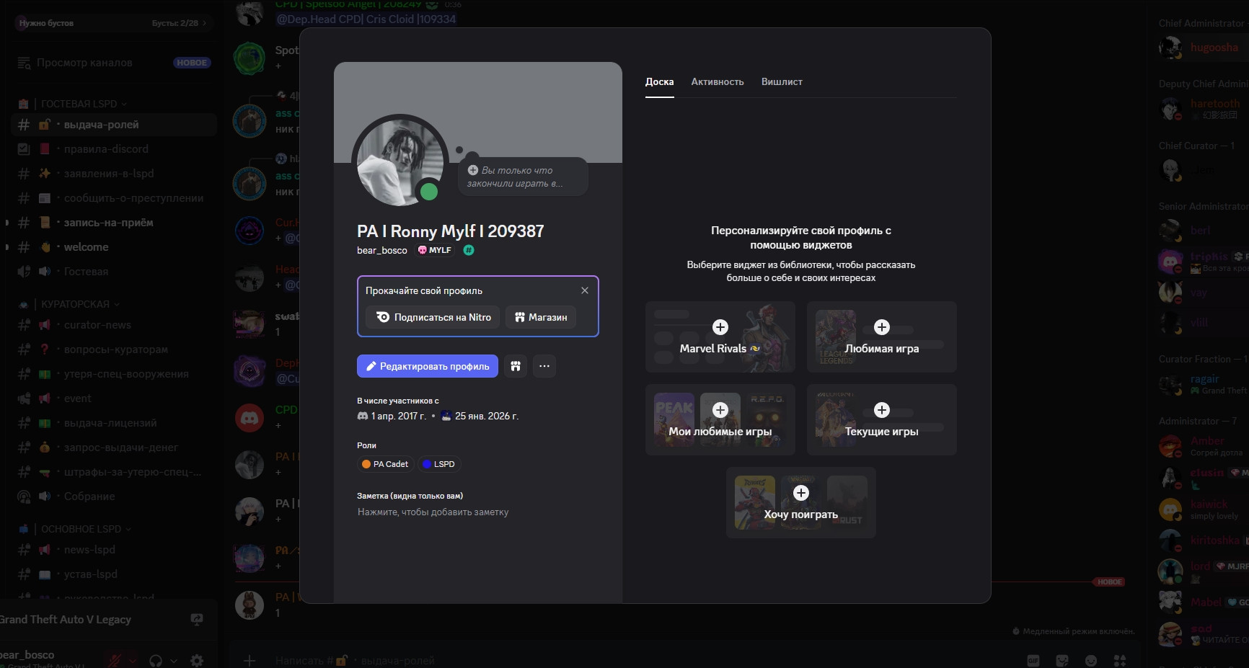Open the GIF picker in message bar
The height and width of the screenshot is (668, 1249).
(x=1033, y=660)
